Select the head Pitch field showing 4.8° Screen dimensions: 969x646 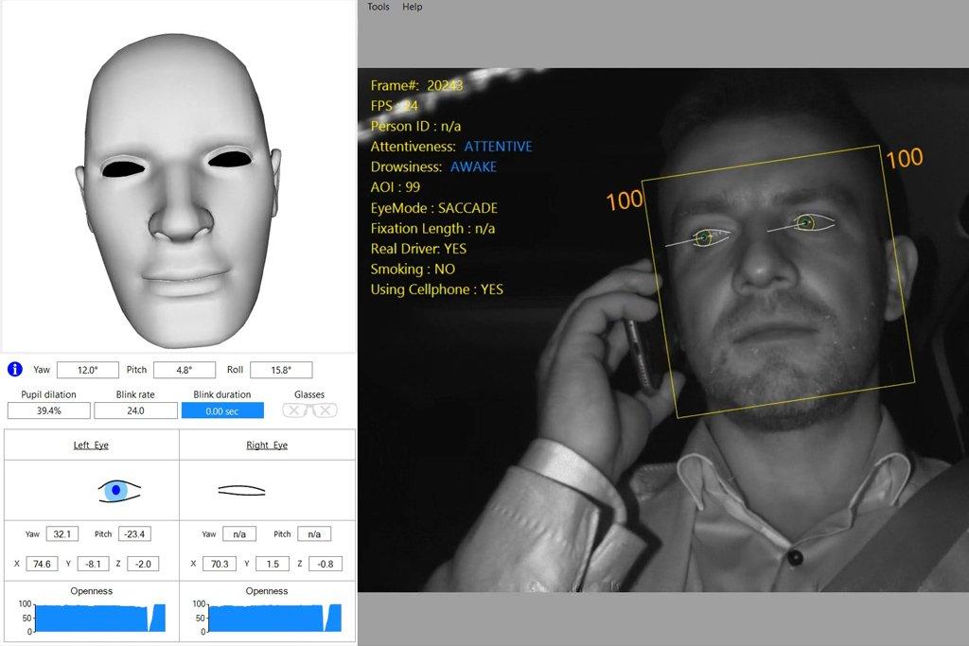(x=185, y=370)
